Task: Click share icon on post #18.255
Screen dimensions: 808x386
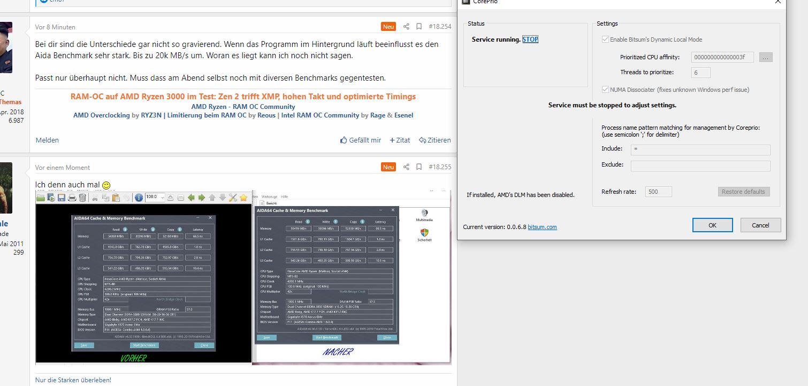Action: [406, 167]
